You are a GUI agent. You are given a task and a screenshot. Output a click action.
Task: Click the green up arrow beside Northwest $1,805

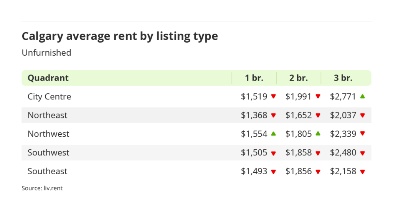pyautogui.click(x=318, y=134)
